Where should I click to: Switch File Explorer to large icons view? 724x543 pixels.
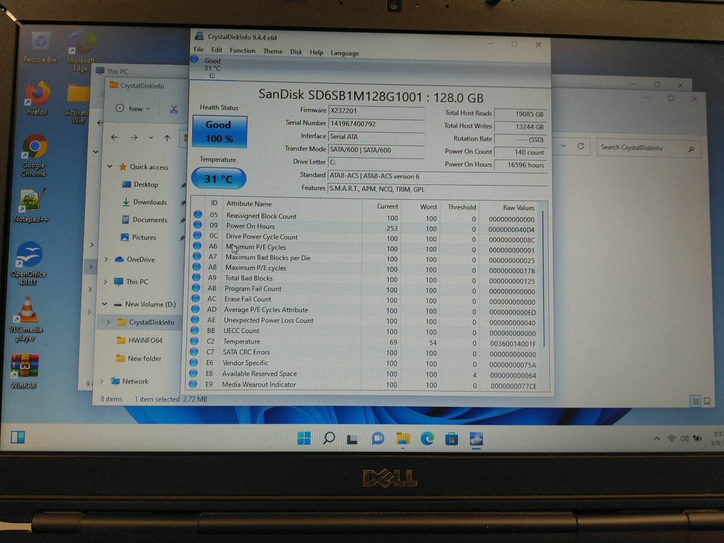(707, 401)
